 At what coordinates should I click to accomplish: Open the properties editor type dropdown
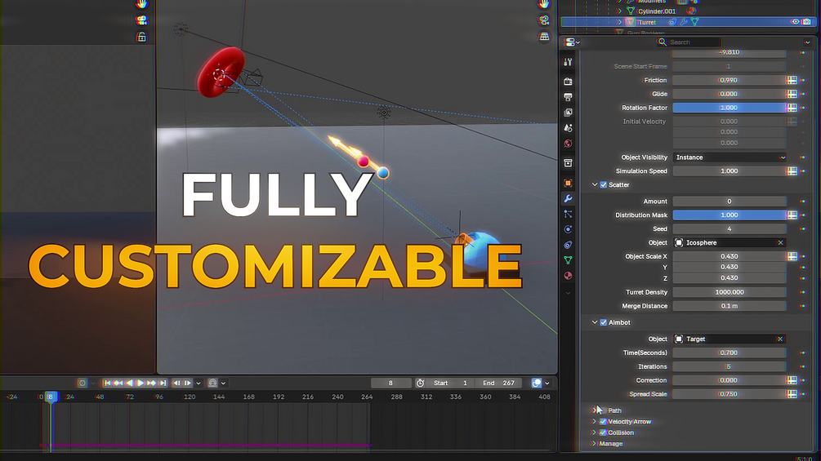pos(572,42)
